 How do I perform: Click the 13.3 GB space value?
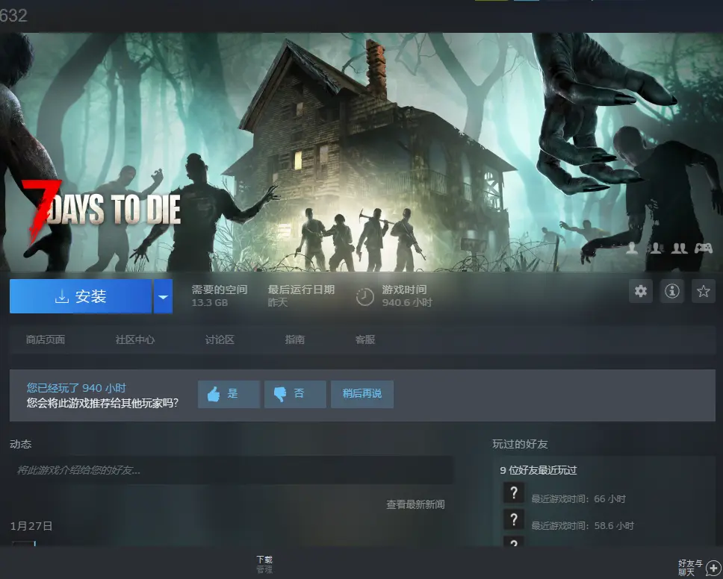210,303
